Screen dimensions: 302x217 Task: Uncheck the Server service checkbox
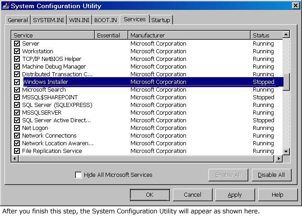[17, 43]
